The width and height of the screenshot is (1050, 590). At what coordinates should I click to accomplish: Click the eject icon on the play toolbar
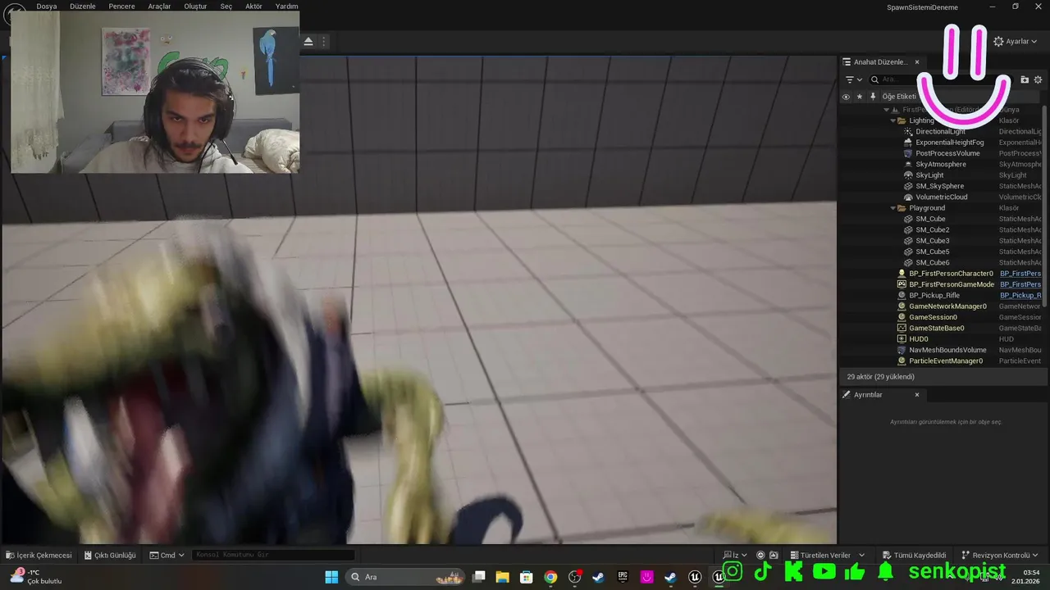click(x=308, y=41)
